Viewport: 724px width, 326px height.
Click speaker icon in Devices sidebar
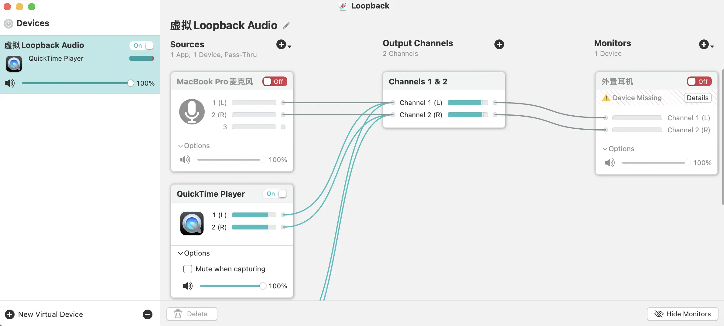pyautogui.click(x=10, y=83)
